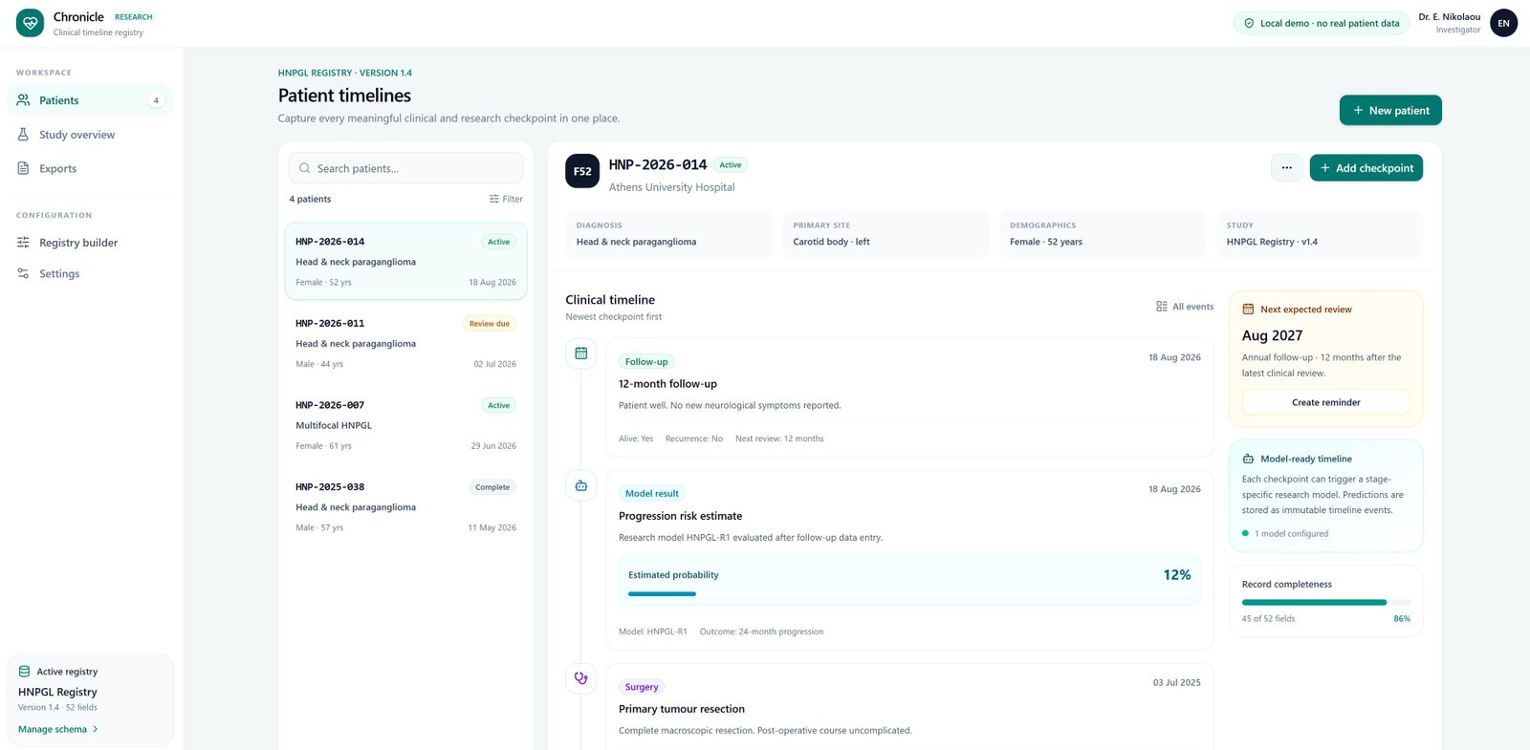Open the Exports page
The width and height of the screenshot is (1530, 750).
pos(91,168)
